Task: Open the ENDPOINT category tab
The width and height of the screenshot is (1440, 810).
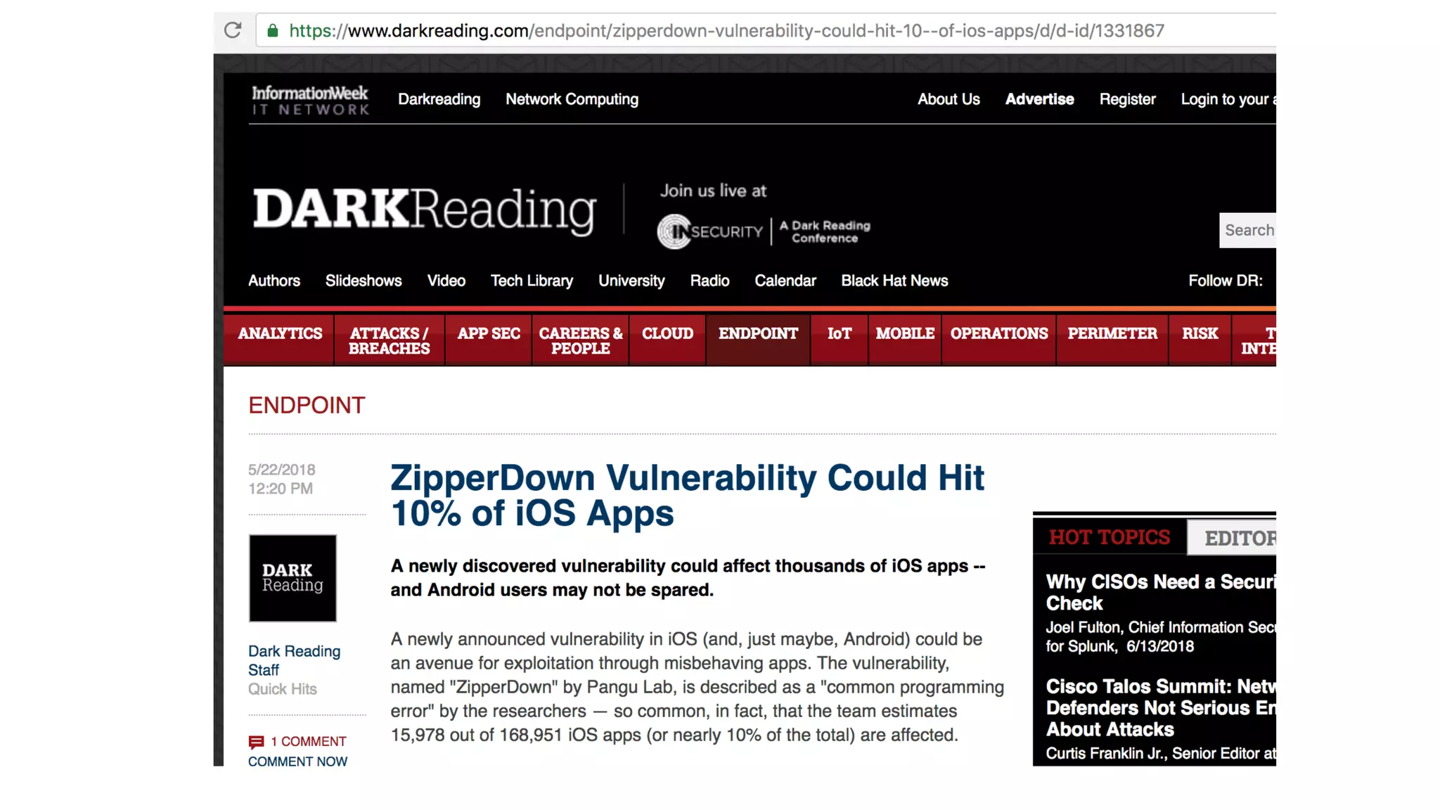Action: 757,334
